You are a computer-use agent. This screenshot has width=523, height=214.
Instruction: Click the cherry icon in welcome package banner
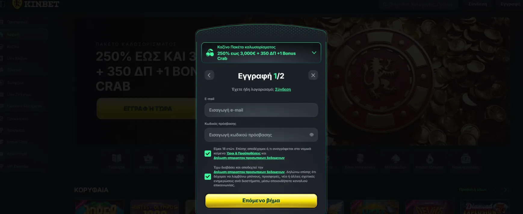click(x=210, y=53)
